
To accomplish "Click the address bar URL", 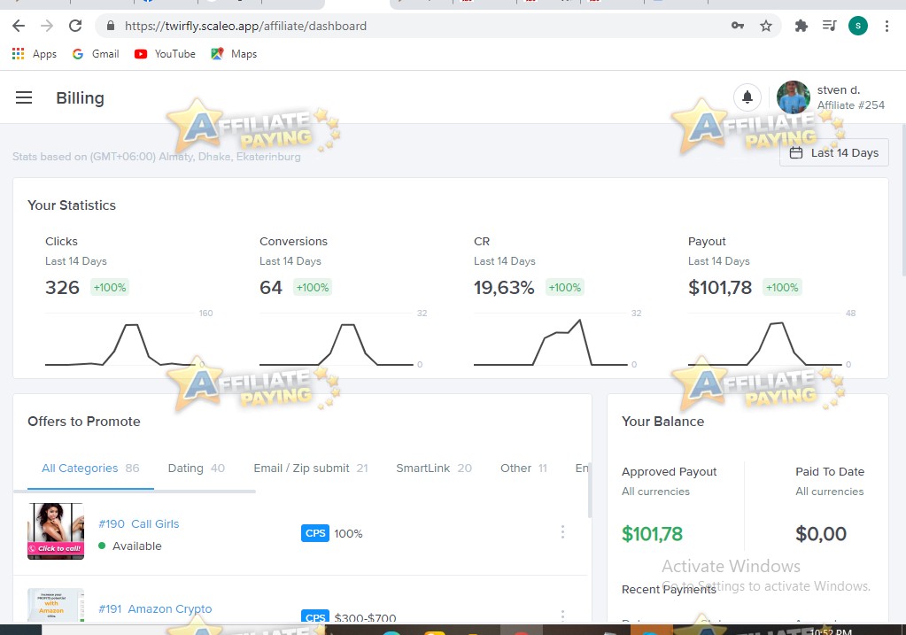I will pyautogui.click(x=245, y=26).
